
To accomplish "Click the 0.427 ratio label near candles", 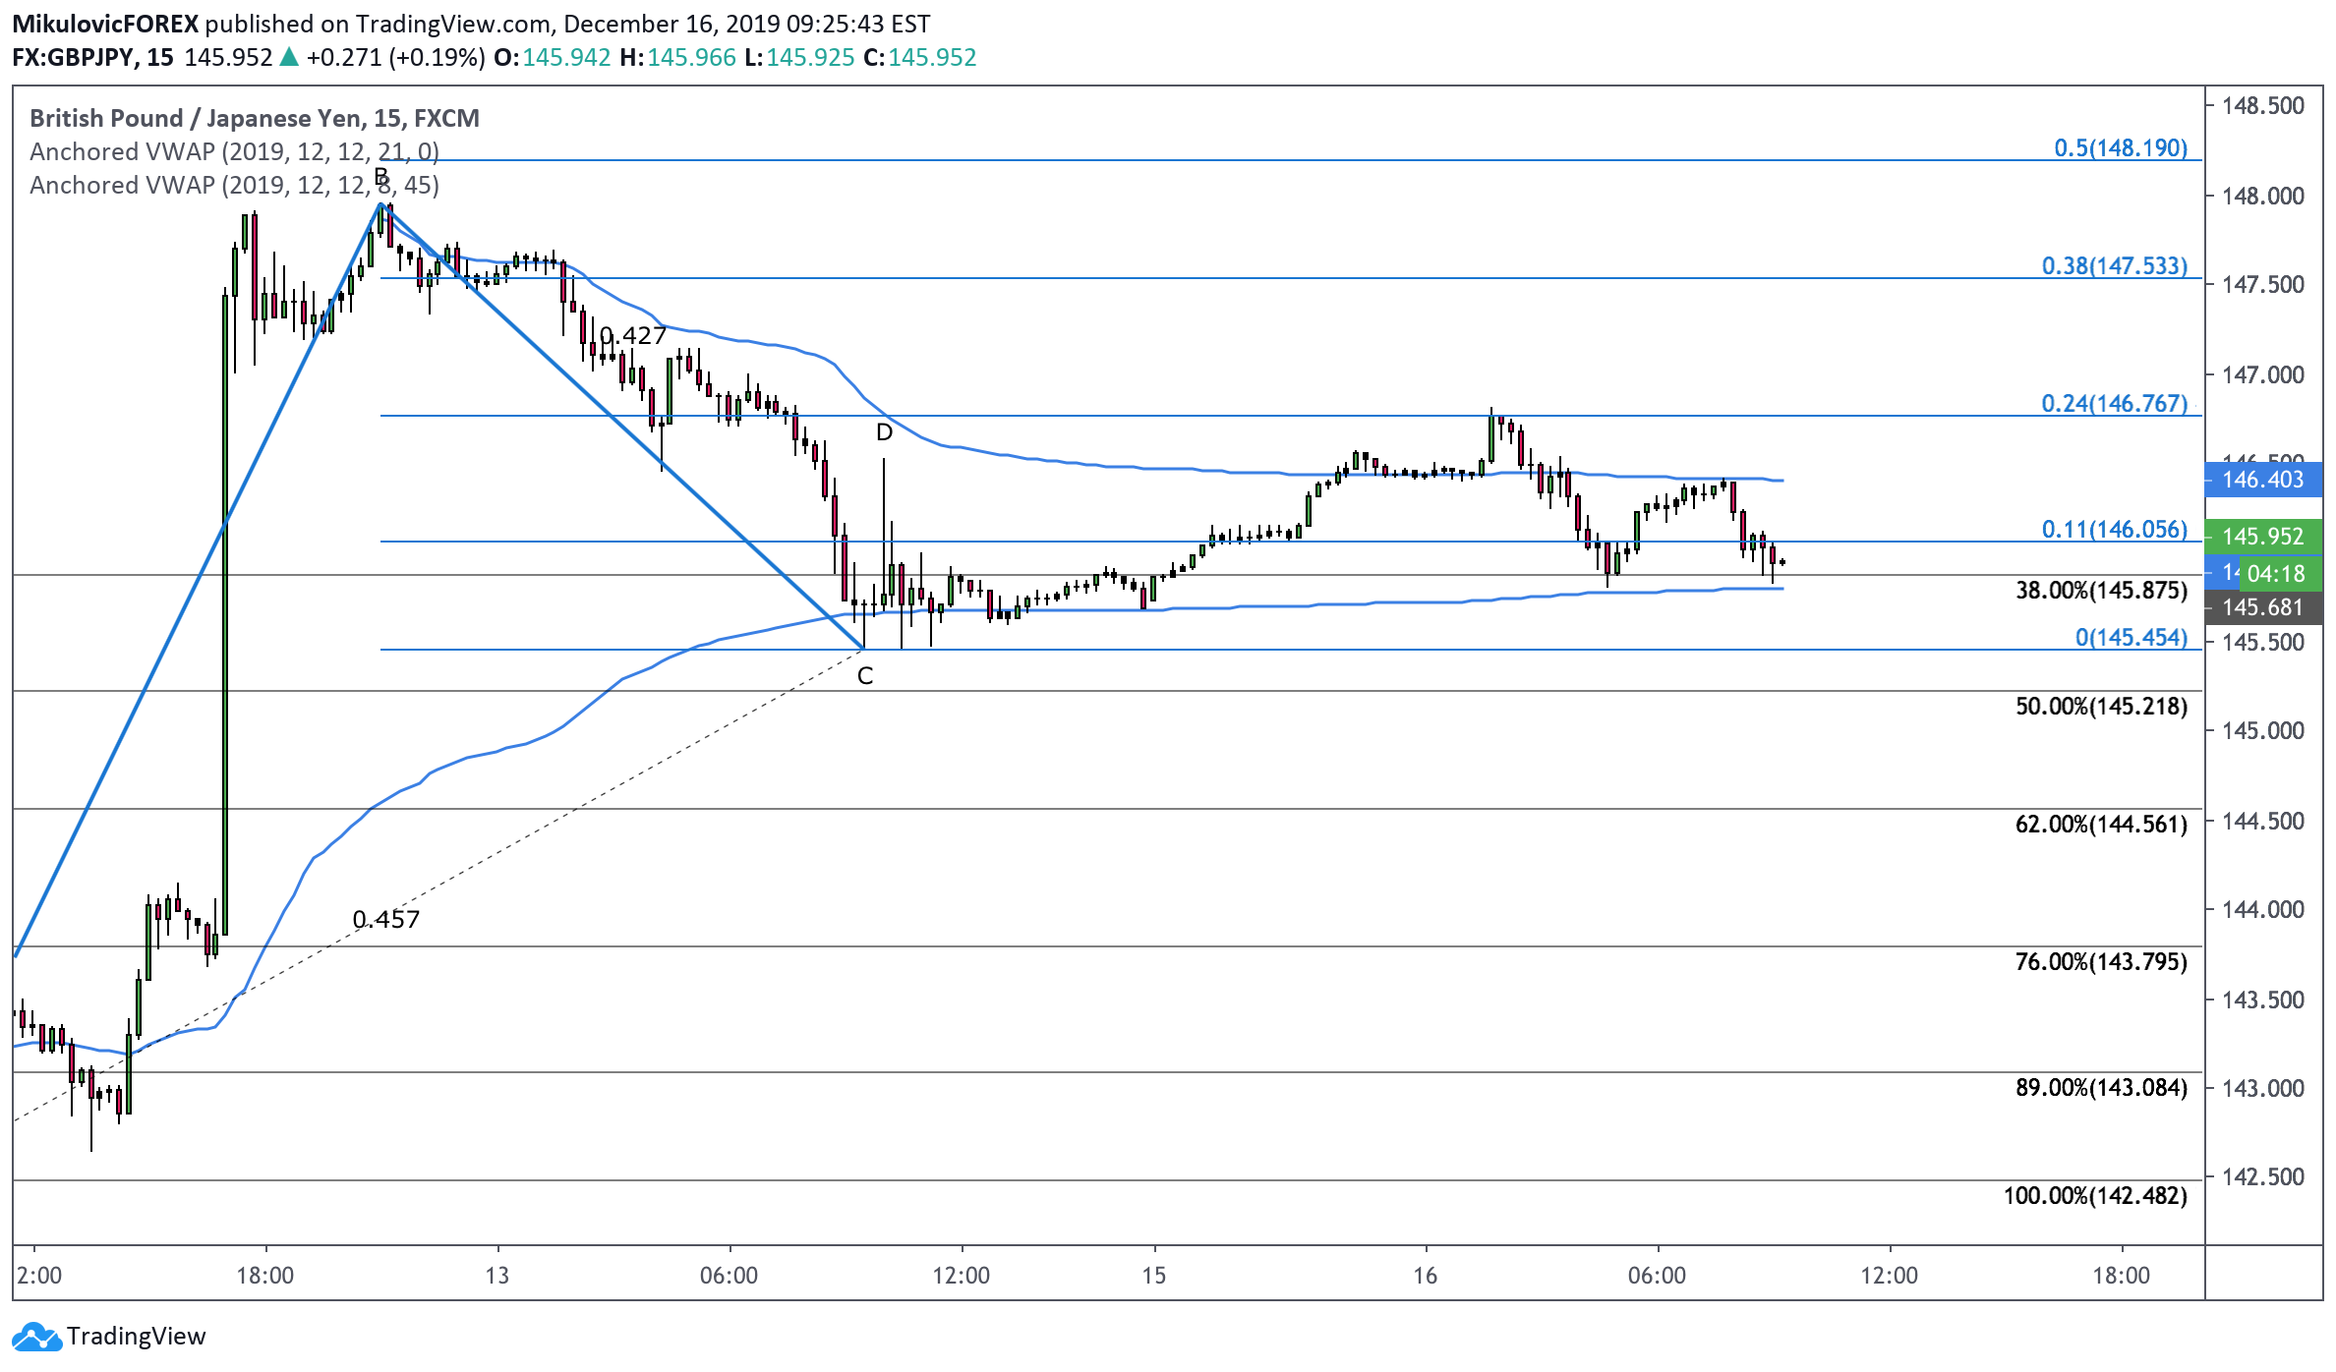I will pos(633,336).
